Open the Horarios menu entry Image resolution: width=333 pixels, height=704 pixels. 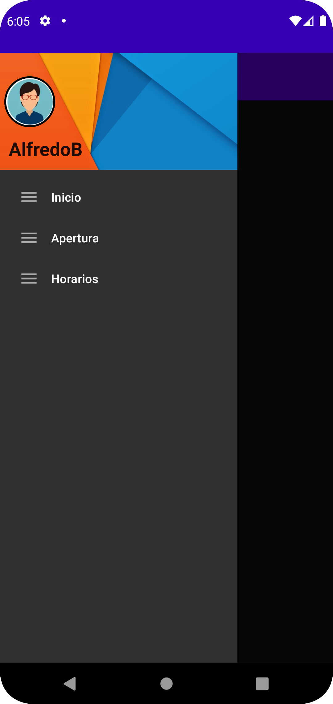click(x=74, y=279)
